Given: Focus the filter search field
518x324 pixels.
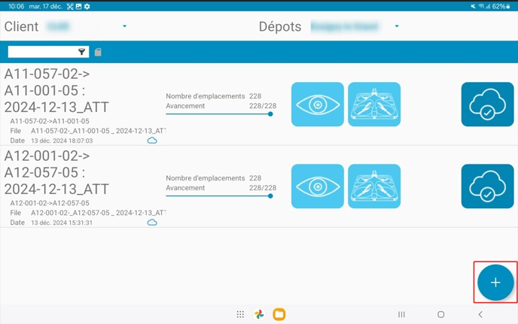Looking at the screenshot, I should click(x=42, y=52).
